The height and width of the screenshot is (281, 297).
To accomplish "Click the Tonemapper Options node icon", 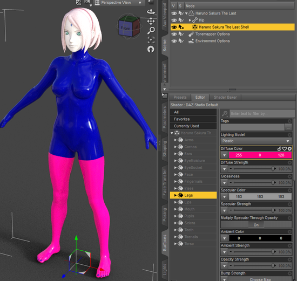I will [x=191, y=34].
